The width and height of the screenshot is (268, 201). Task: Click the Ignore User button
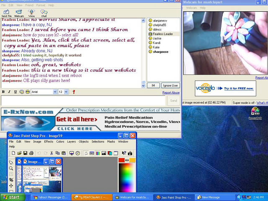(170, 85)
